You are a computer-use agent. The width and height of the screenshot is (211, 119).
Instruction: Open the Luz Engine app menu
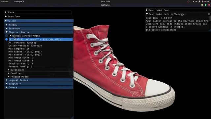19,1
